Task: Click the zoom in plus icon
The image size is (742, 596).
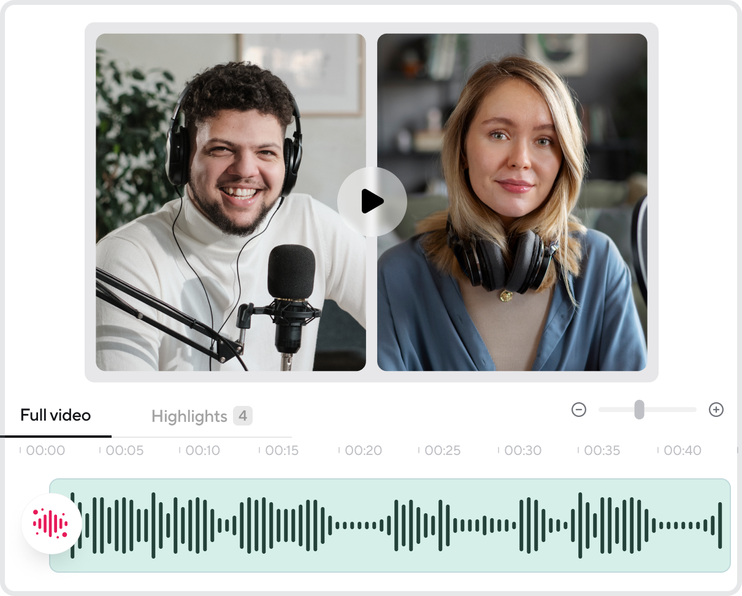Action: tap(716, 410)
